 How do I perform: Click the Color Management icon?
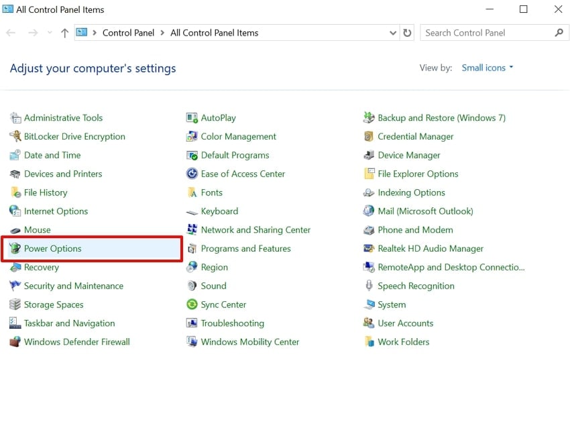point(192,136)
